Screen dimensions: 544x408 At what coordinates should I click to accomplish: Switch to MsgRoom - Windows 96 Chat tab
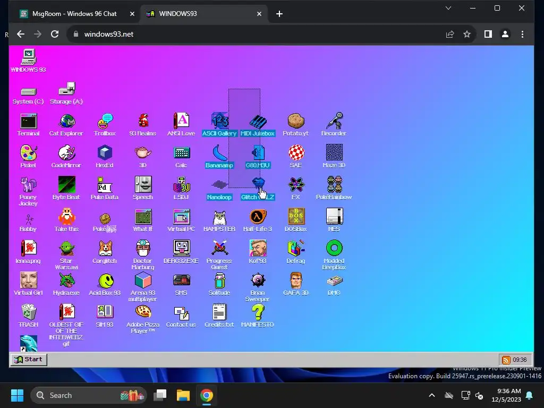coord(74,14)
